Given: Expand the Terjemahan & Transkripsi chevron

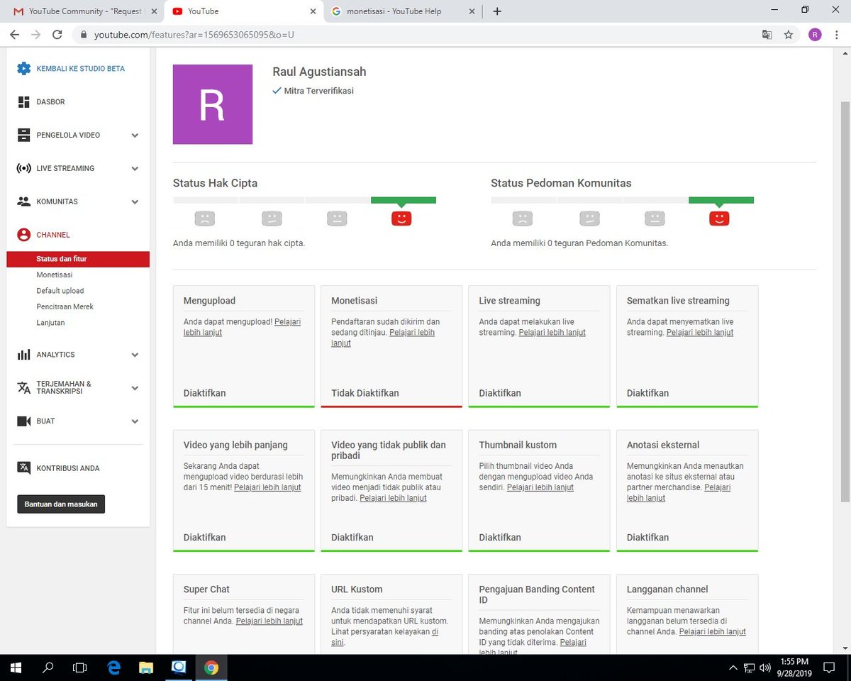Looking at the screenshot, I should (135, 388).
